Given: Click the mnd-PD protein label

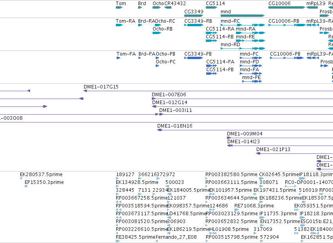Looking at the screenshot, I should point(249,62).
